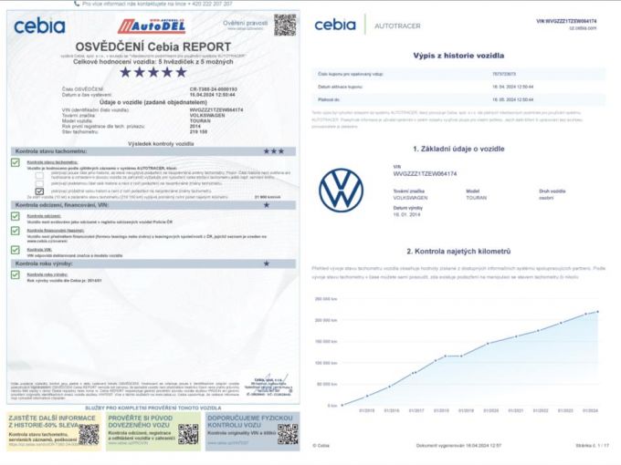
Task: Click the star in the Kontrola odcizení header
Action: point(267,205)
